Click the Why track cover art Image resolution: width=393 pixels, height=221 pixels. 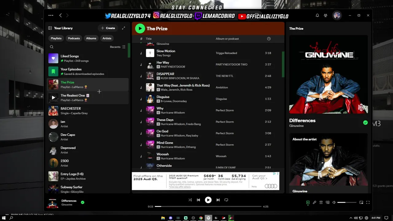150,110
